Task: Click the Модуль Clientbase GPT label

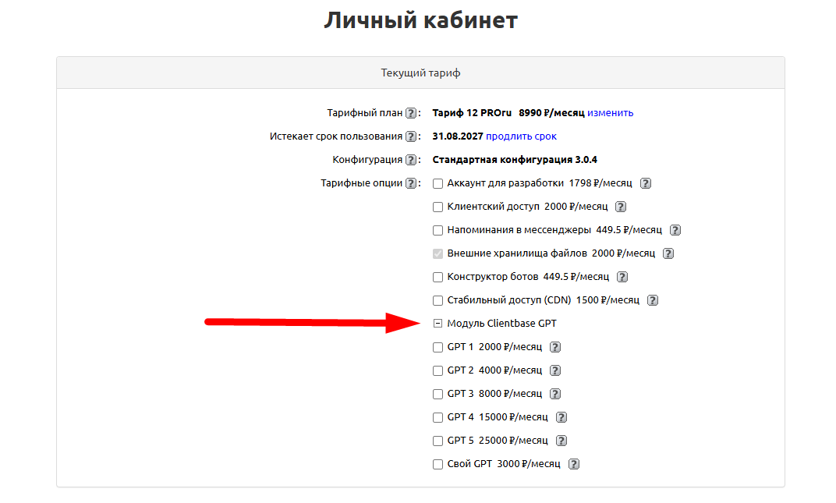Action: pyautogui.click(x=501, y=324)
